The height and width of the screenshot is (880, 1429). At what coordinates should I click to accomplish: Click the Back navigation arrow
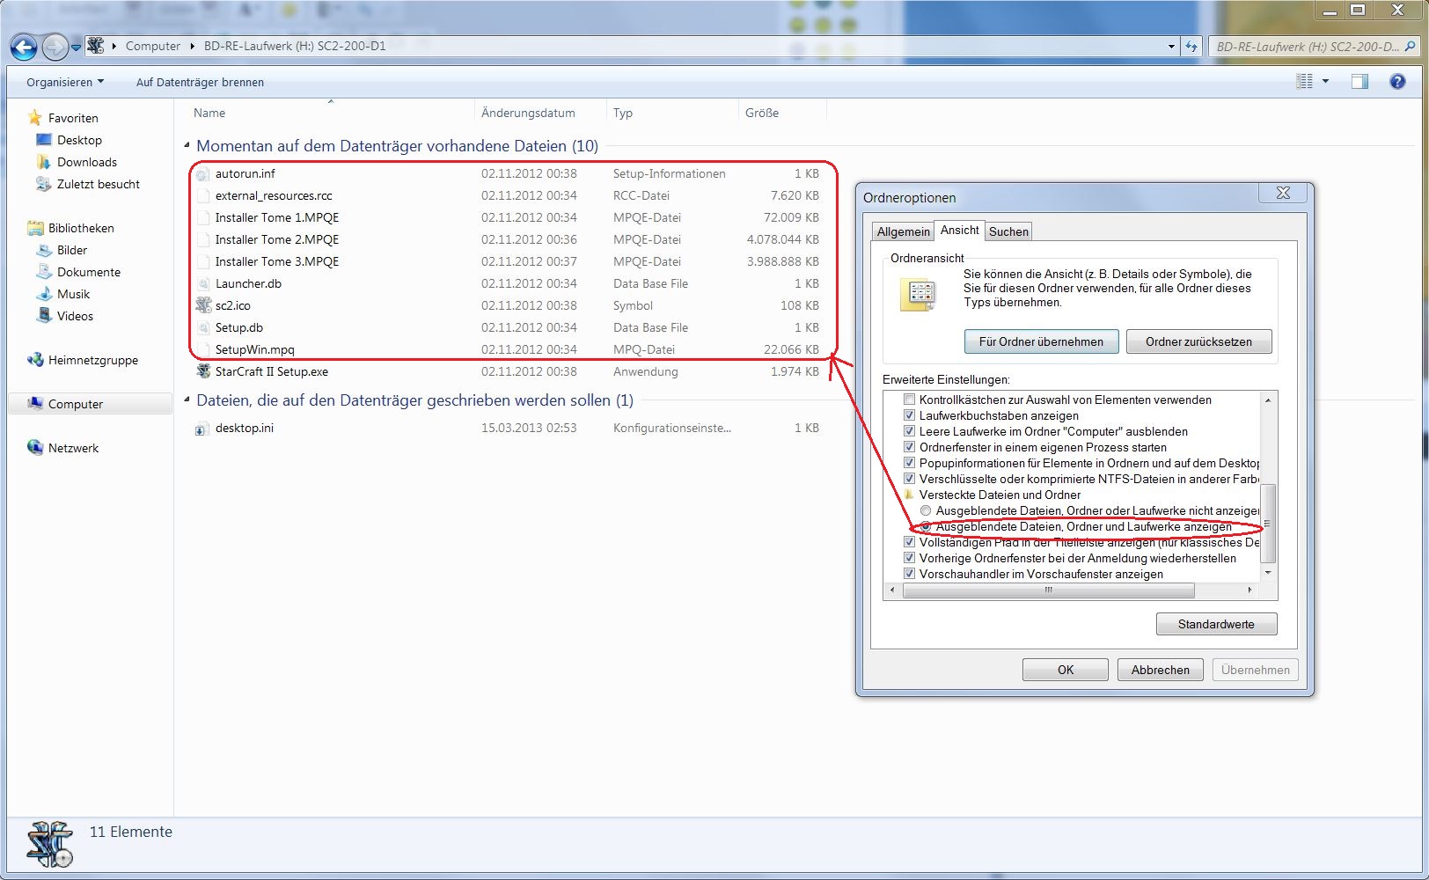pyautogui.click(x=24, y=47)
